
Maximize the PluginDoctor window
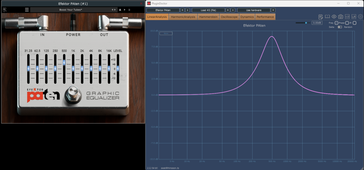click(x=348, y=3)
